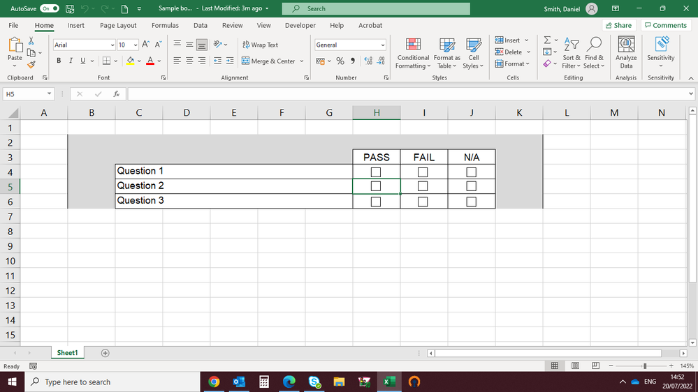This screenshot has height=392, width=698.
Task: Check the FAIL box for Question 3
Action: click(423, 202)
